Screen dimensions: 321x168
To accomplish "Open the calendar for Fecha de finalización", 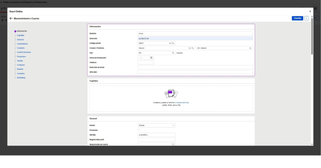I will click(151, 58).
